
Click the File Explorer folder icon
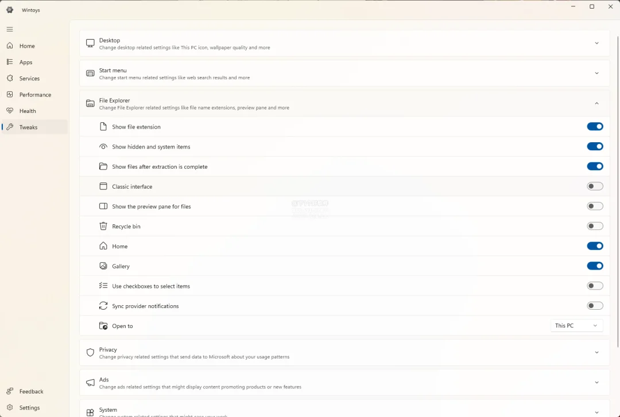90,104
